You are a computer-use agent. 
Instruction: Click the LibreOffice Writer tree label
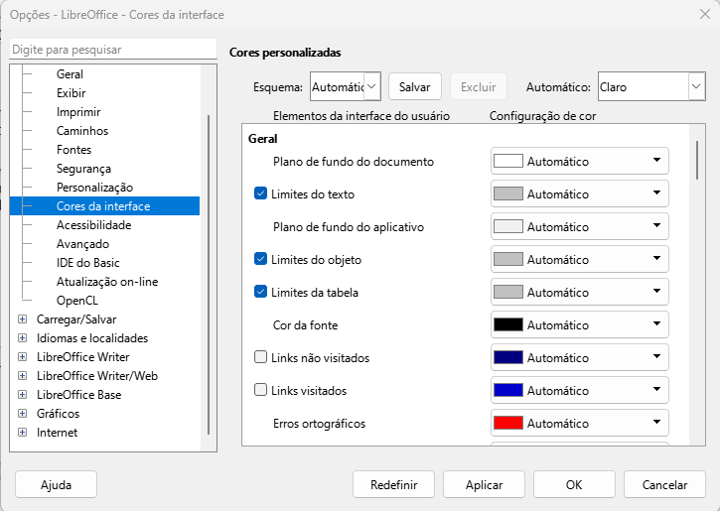click(x=82, y=357)
